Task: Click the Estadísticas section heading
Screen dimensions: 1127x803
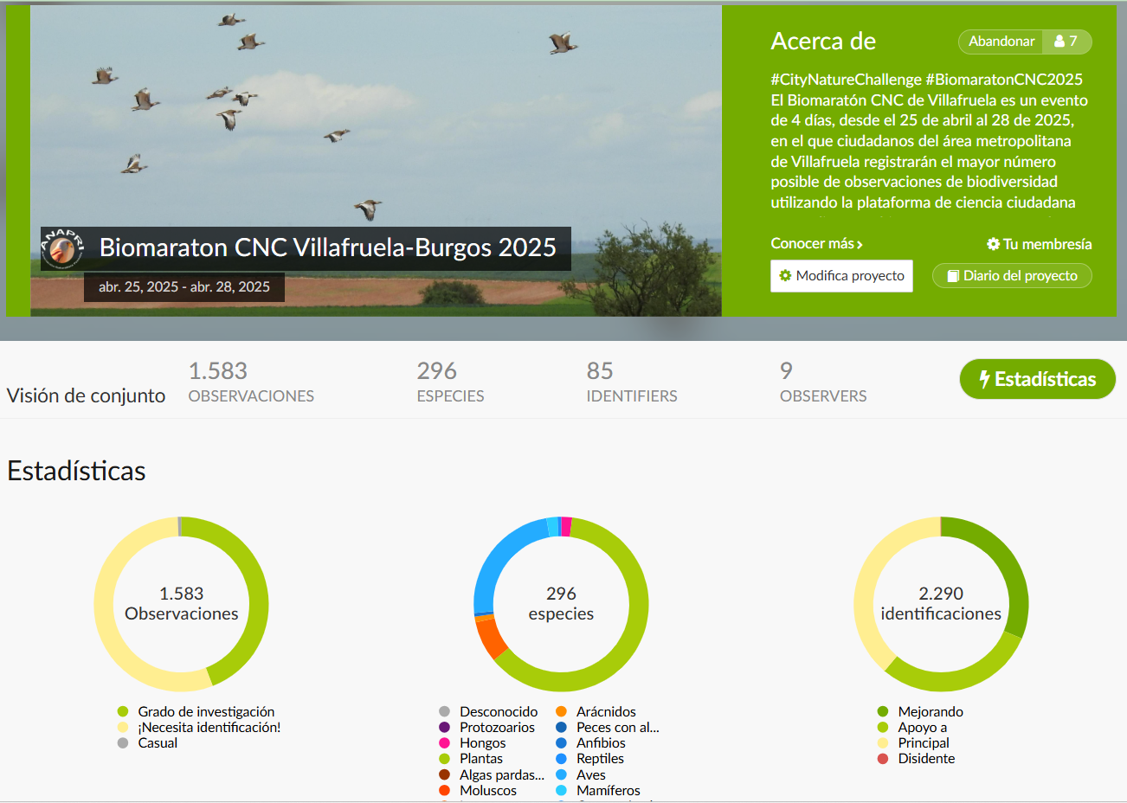Action: click(x=76, y=472)
